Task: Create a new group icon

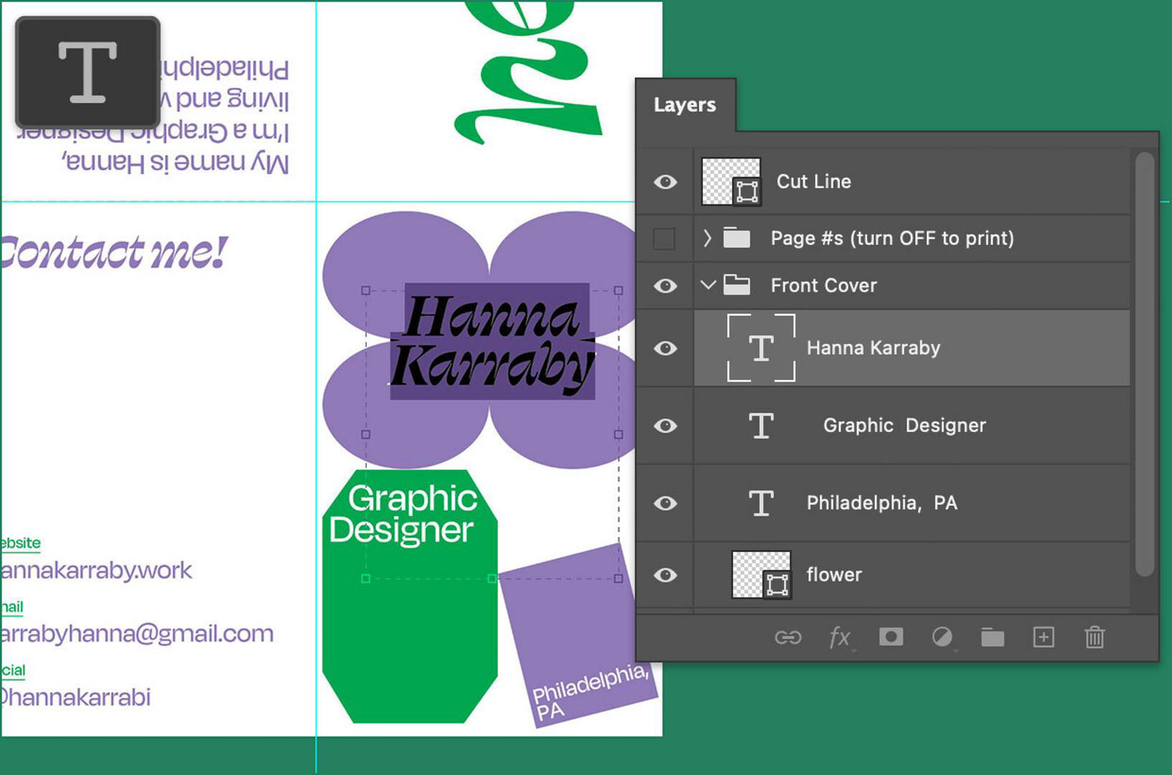Action: tap(992, 637)
